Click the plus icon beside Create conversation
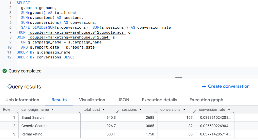The width and height of the screenshot is (258, 140). coord(204,86)
